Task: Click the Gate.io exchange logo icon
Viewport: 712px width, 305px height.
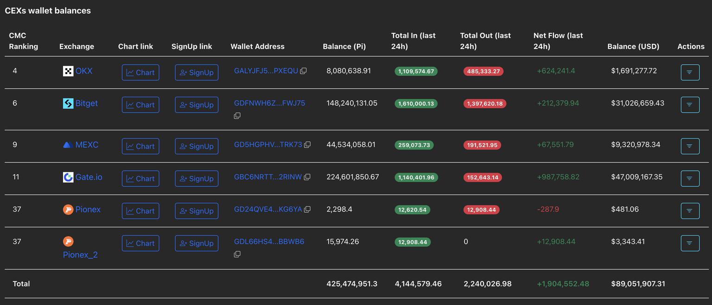Action: (x=68, y=177)
